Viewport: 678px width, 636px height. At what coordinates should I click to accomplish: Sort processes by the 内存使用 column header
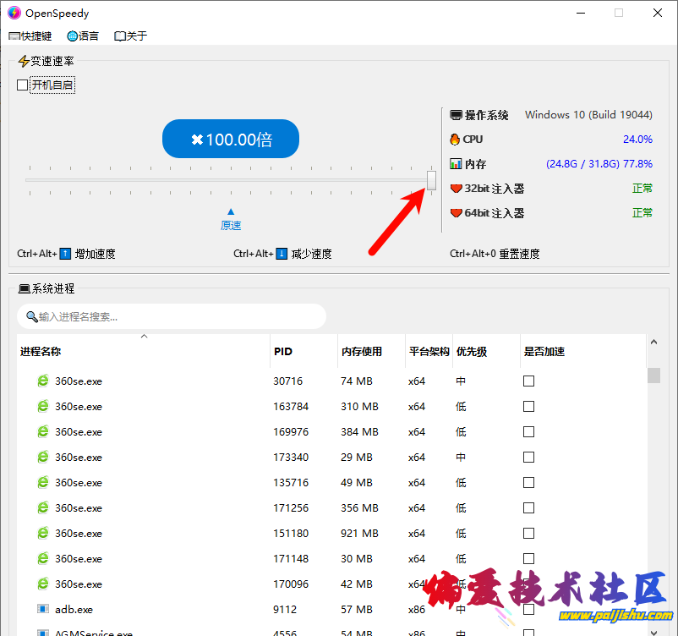click(362, 352)
